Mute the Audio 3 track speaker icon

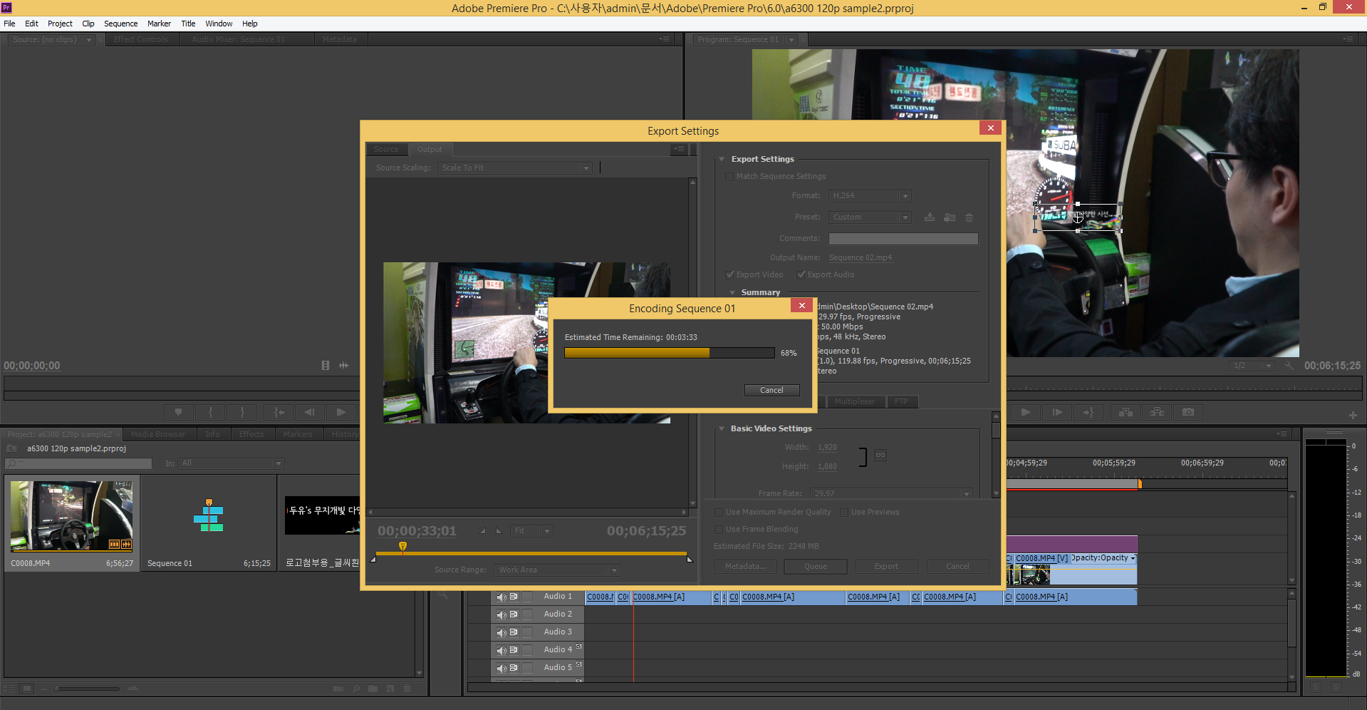[501, 632]
